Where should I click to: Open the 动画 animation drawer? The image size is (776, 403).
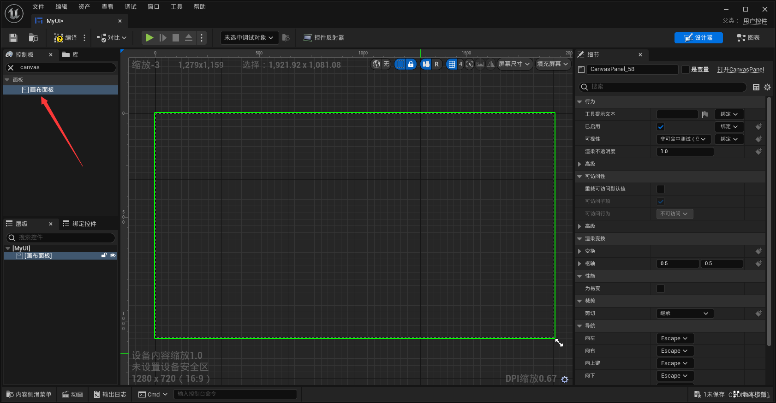point(72,395)
